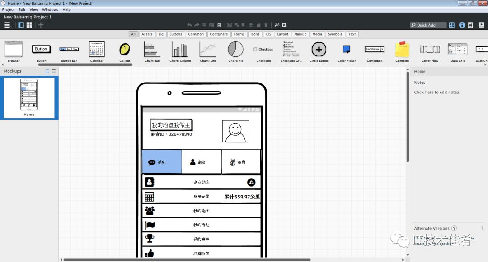Select the Circle Button control

[319, 51]
